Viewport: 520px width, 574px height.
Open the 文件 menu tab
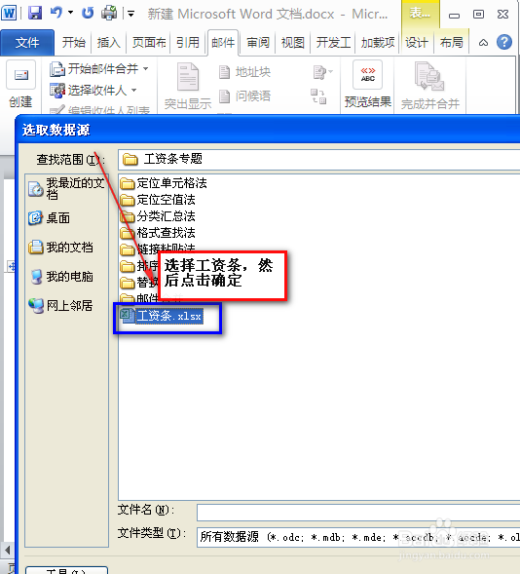[27, 43]
